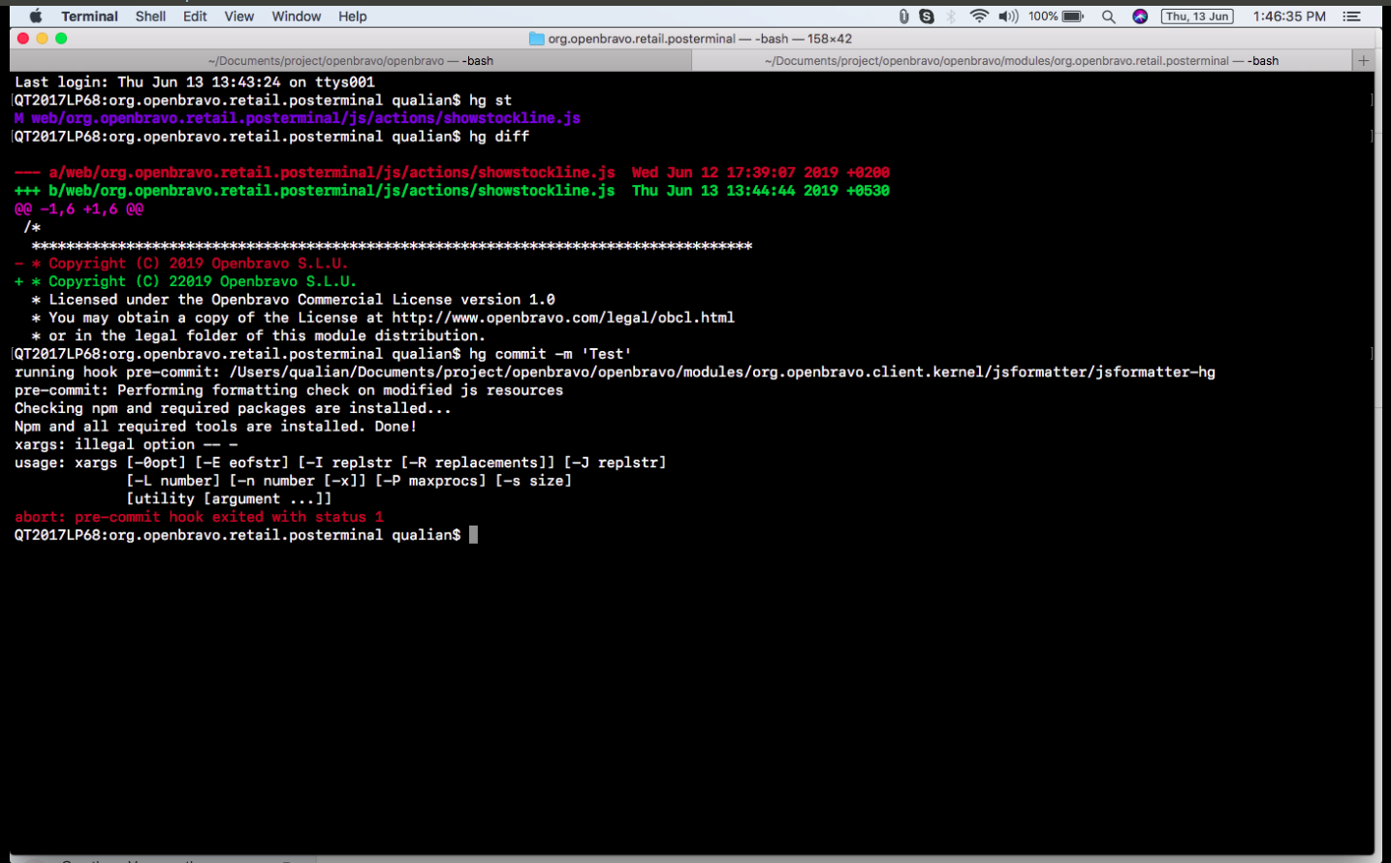Click the volume speaker icon
The height and width of the screenshot is (863, 1391).
coord(1008,16)
